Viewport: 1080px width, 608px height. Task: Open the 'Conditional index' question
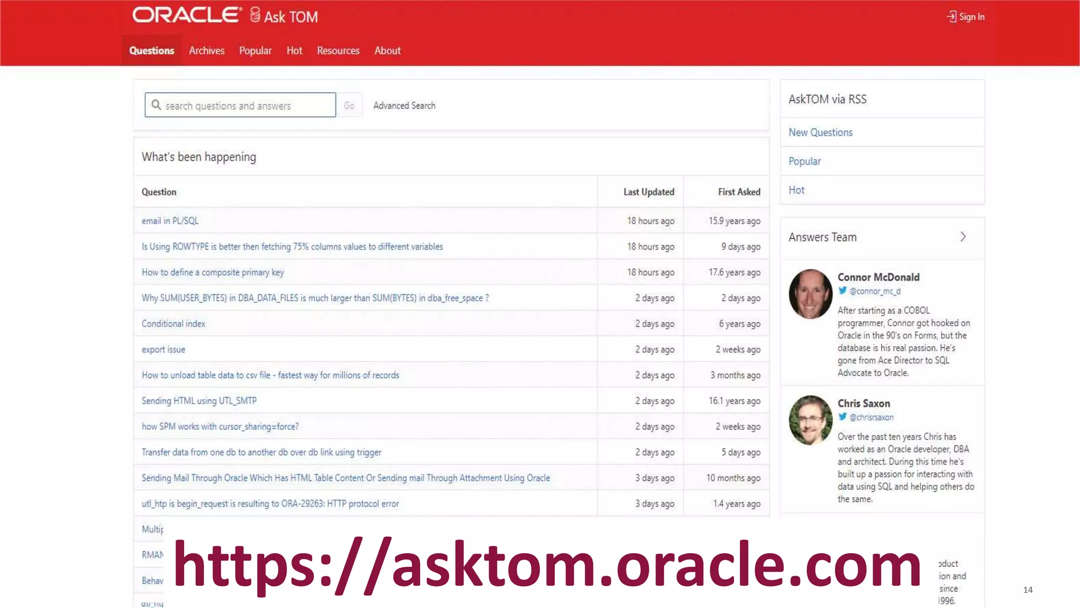click(x=173, y=324)
